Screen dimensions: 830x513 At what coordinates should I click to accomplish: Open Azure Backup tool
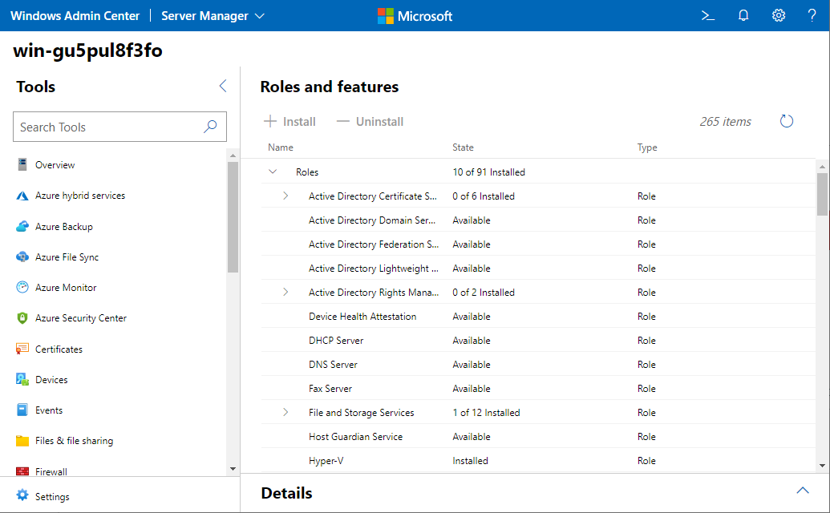[64, 227]
